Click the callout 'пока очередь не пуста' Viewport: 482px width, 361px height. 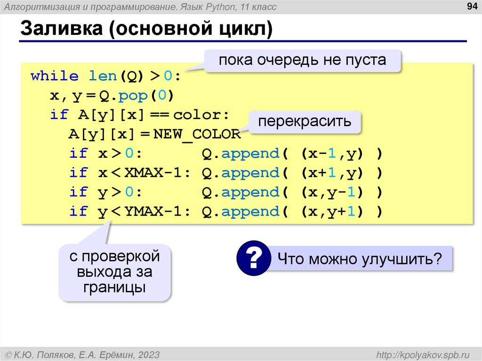303,61
